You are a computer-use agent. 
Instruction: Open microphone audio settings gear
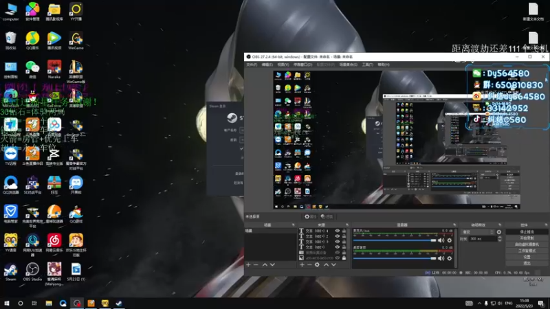(450, 240)
